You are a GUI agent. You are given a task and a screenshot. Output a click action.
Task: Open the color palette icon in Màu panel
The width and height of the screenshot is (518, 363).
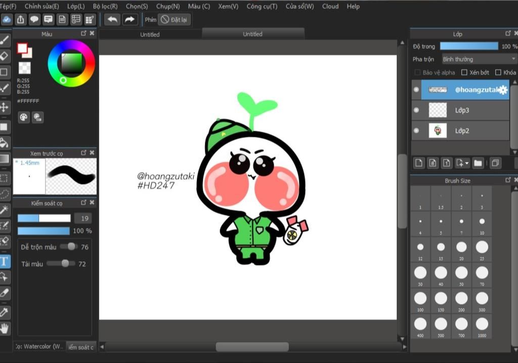tap(23, 117)
